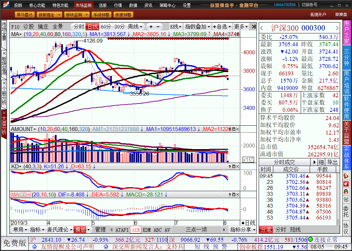This screenshot has height=251, width=352.
Task: Switch chart to 60分 period
Action: tap(106, 27)
